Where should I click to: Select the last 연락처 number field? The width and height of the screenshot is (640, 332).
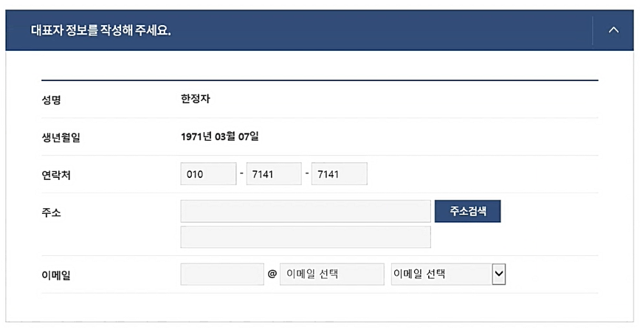[x=339, y=174]
